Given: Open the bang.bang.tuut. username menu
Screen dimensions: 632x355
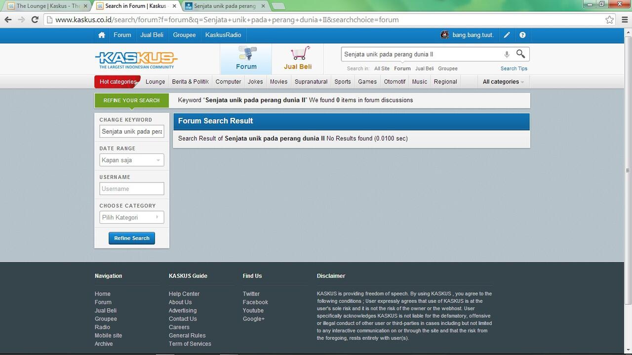Looking at the screenshot, I should (473, 35).
